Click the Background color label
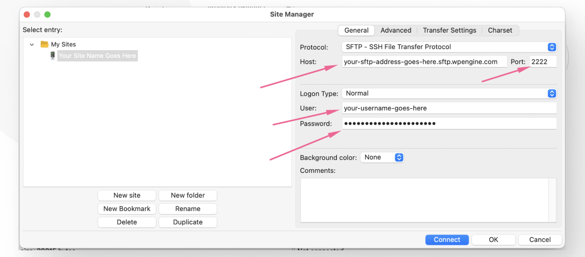Viewport: 585px width, 257px height. tap(329, 158)
